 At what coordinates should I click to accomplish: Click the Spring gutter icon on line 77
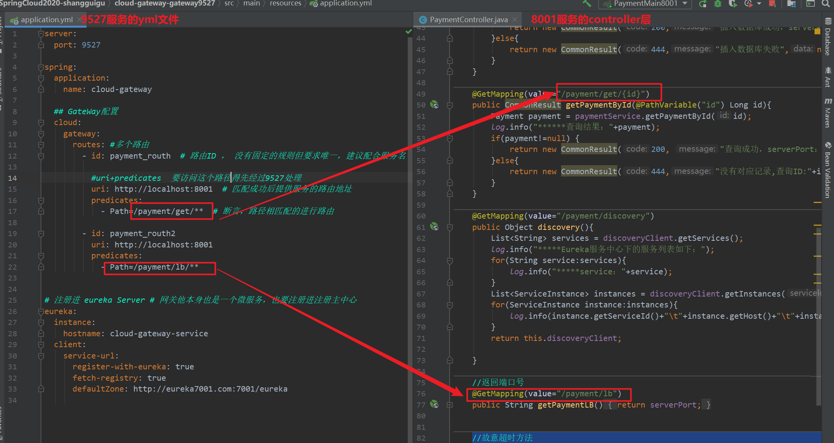click(x=434, y=404)
